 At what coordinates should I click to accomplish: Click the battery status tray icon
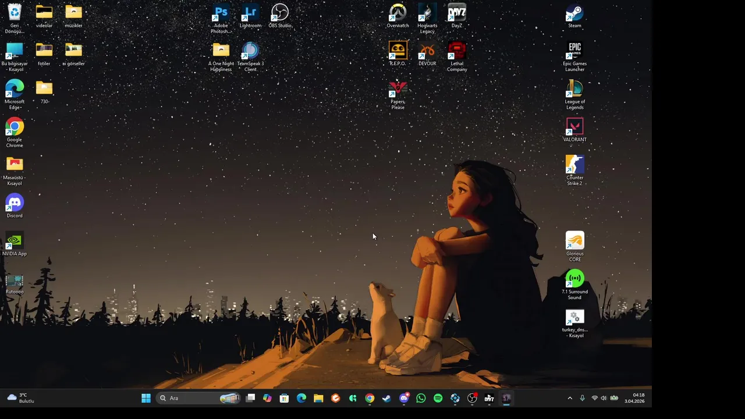pos(614,398)
